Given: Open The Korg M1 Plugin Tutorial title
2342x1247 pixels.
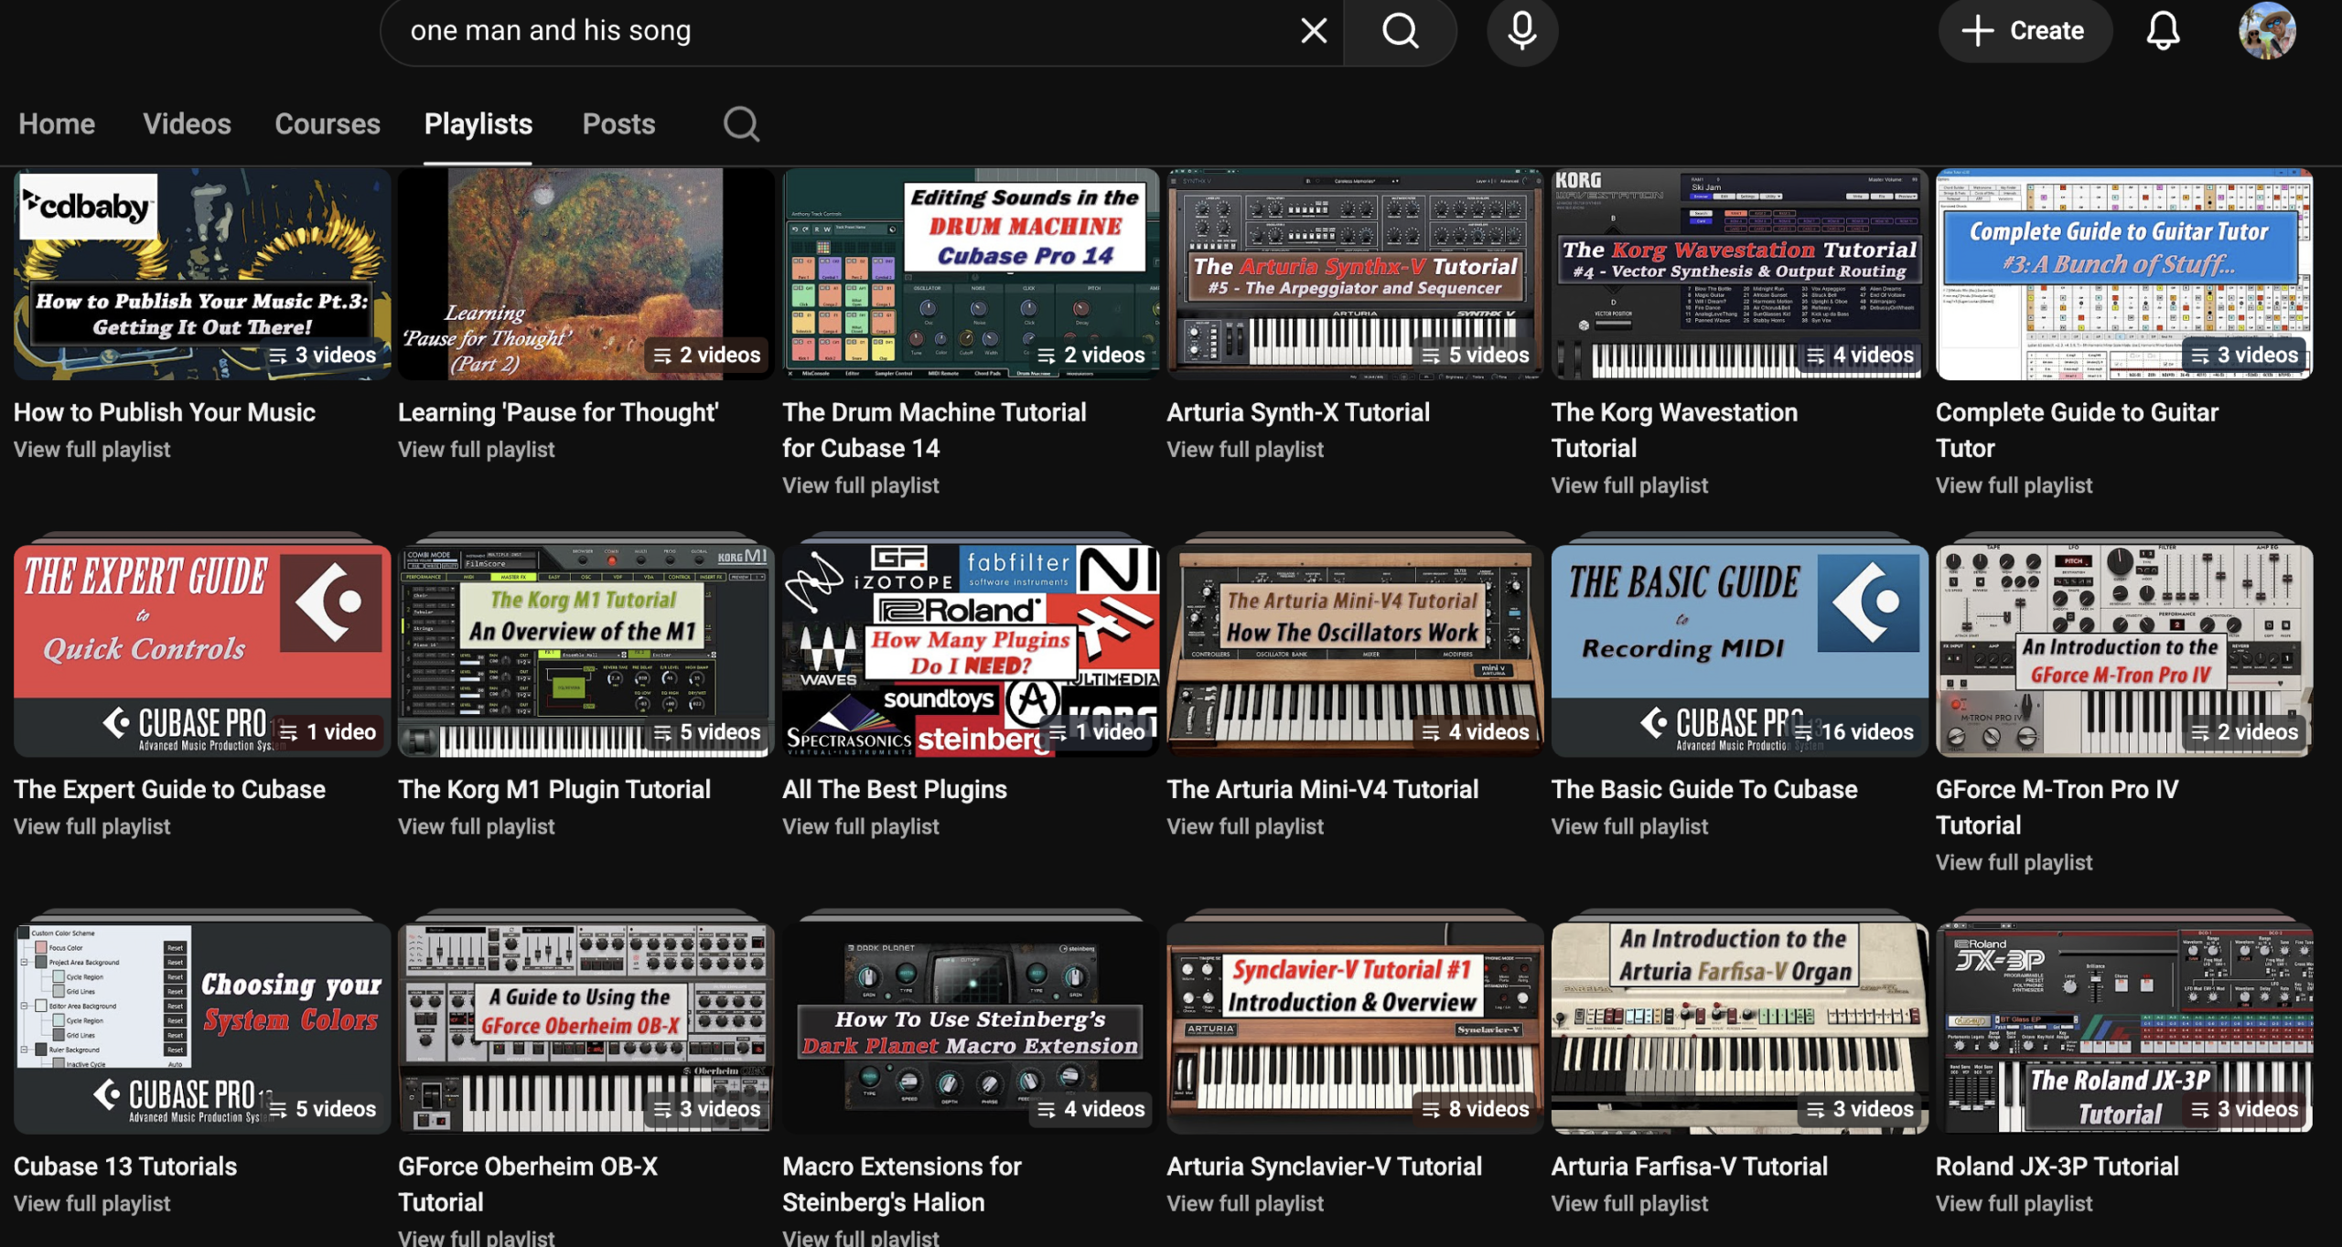Looking at the screenshot, I should click(553, 789).
